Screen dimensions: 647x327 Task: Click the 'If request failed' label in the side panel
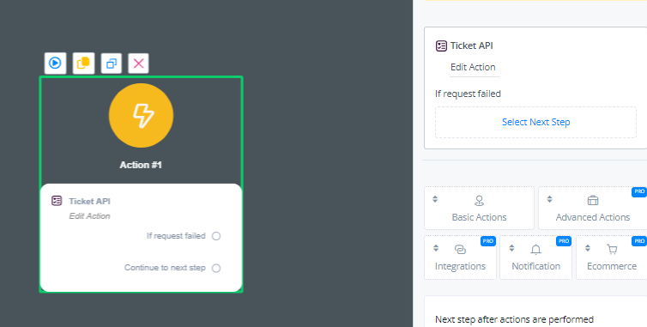(468, 94)
